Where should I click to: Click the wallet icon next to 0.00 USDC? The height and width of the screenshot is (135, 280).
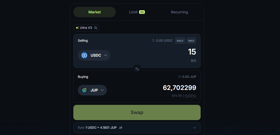click(153, 41)
